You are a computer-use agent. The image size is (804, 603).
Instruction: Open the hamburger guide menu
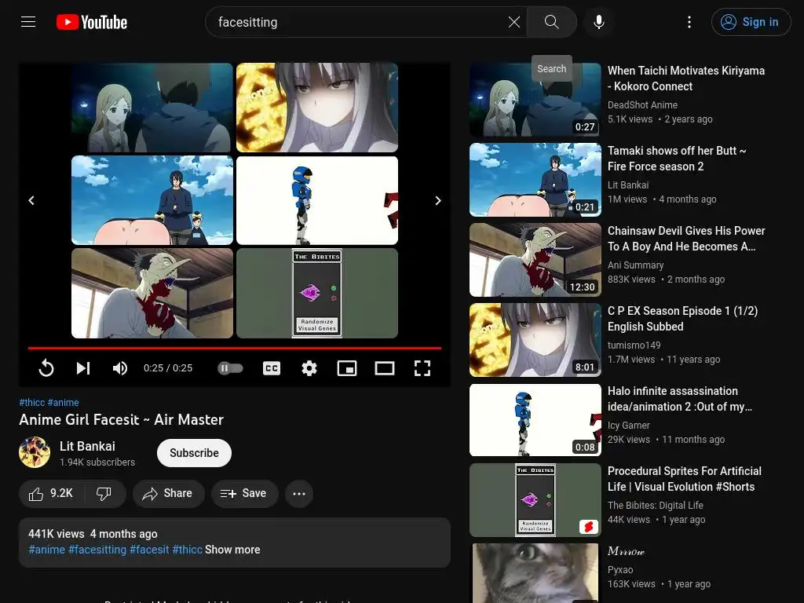click(28, 22)
